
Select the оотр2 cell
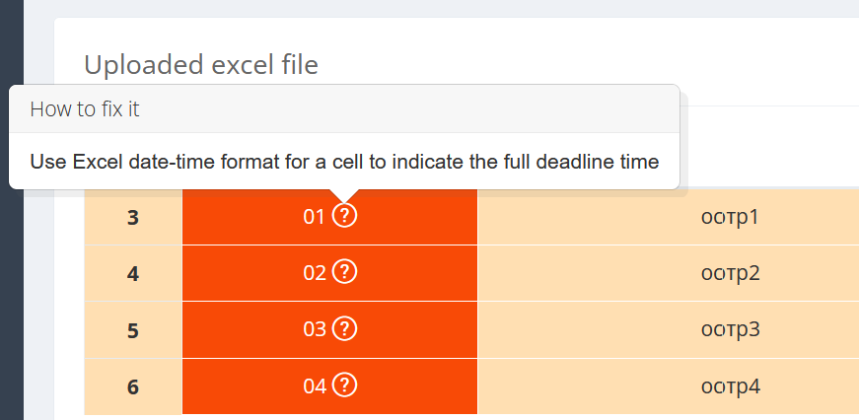(x=669, y=273)
